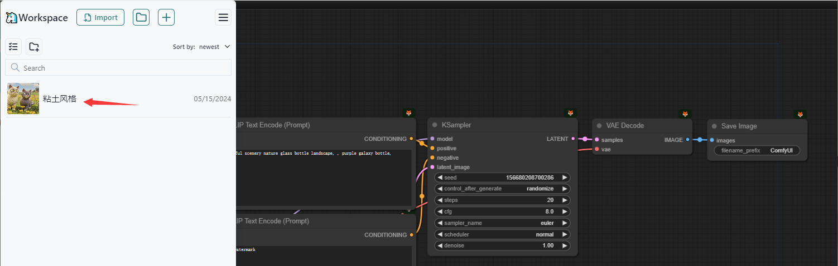Click the 05/15/2024 date of the workflow
838x266 pixels.
coord(212,99)
